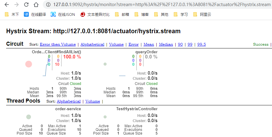Image resolution: width=272 pixels, height=137 pixels.
Task: Reload the page with the refresh icon
Action: coord(26,5)
